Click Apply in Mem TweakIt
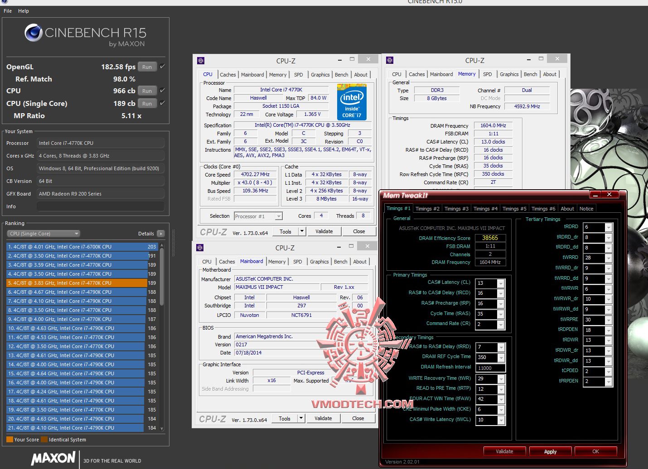648x469 pixels. 550,451
